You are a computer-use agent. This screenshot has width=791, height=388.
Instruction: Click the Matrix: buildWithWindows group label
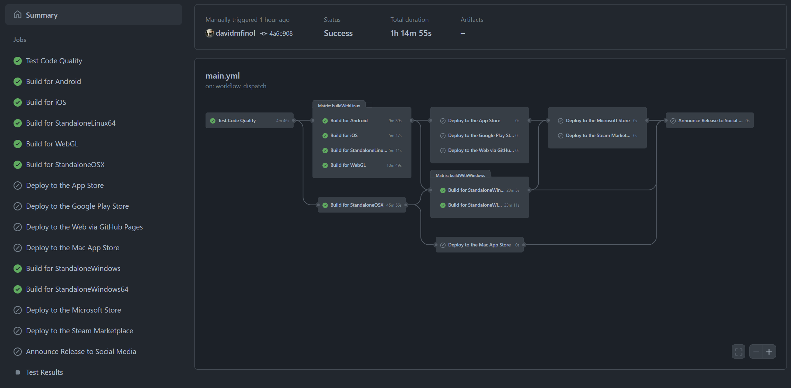coord(460,175)
